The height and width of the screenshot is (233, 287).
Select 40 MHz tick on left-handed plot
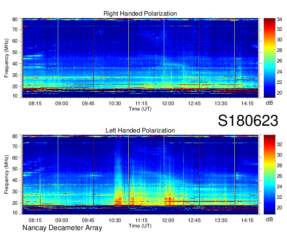[15, 180]
